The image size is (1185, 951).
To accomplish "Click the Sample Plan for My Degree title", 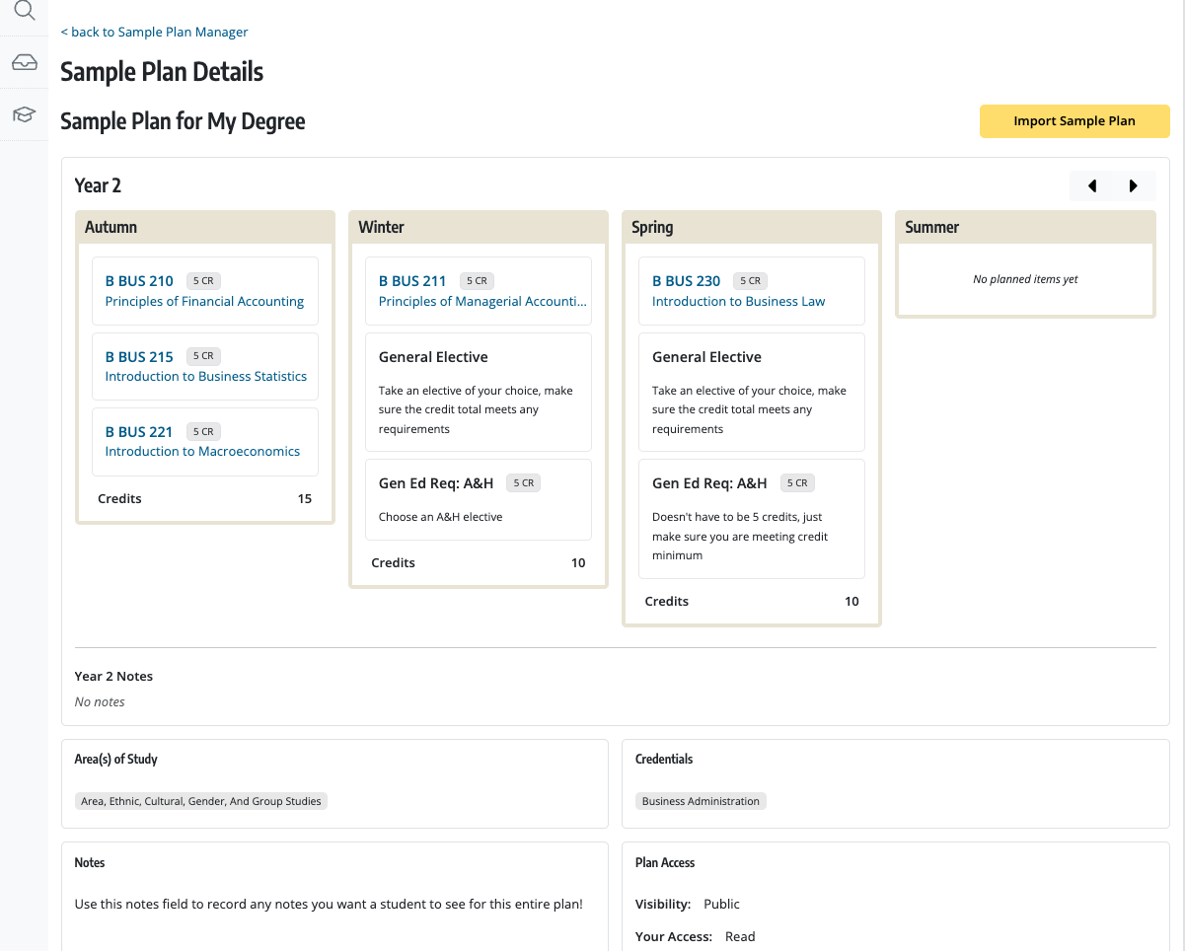I will (183, 121).
